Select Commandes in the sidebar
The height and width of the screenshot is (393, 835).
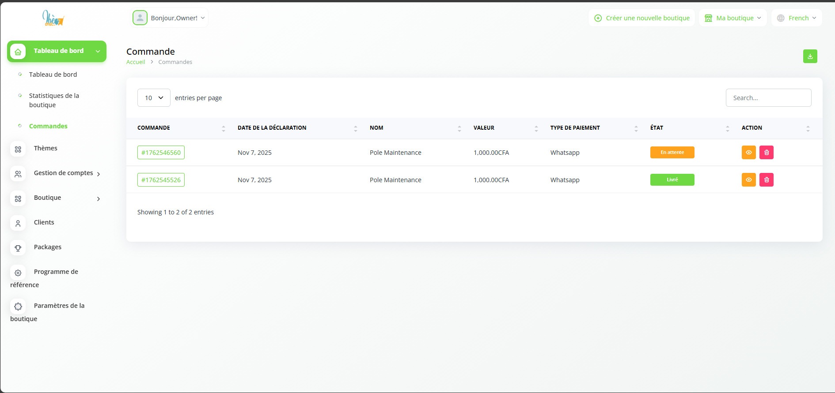48,126
